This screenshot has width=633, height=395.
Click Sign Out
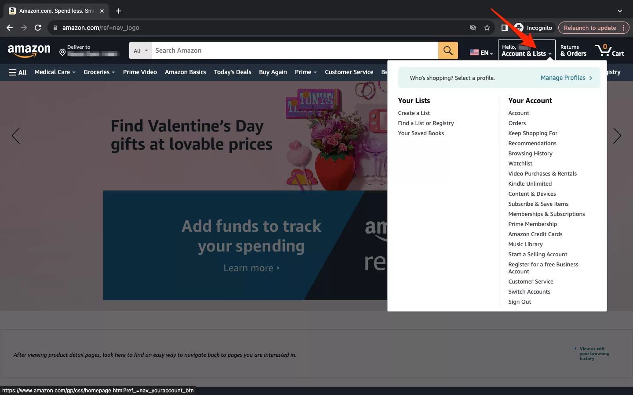coord(520,302)
